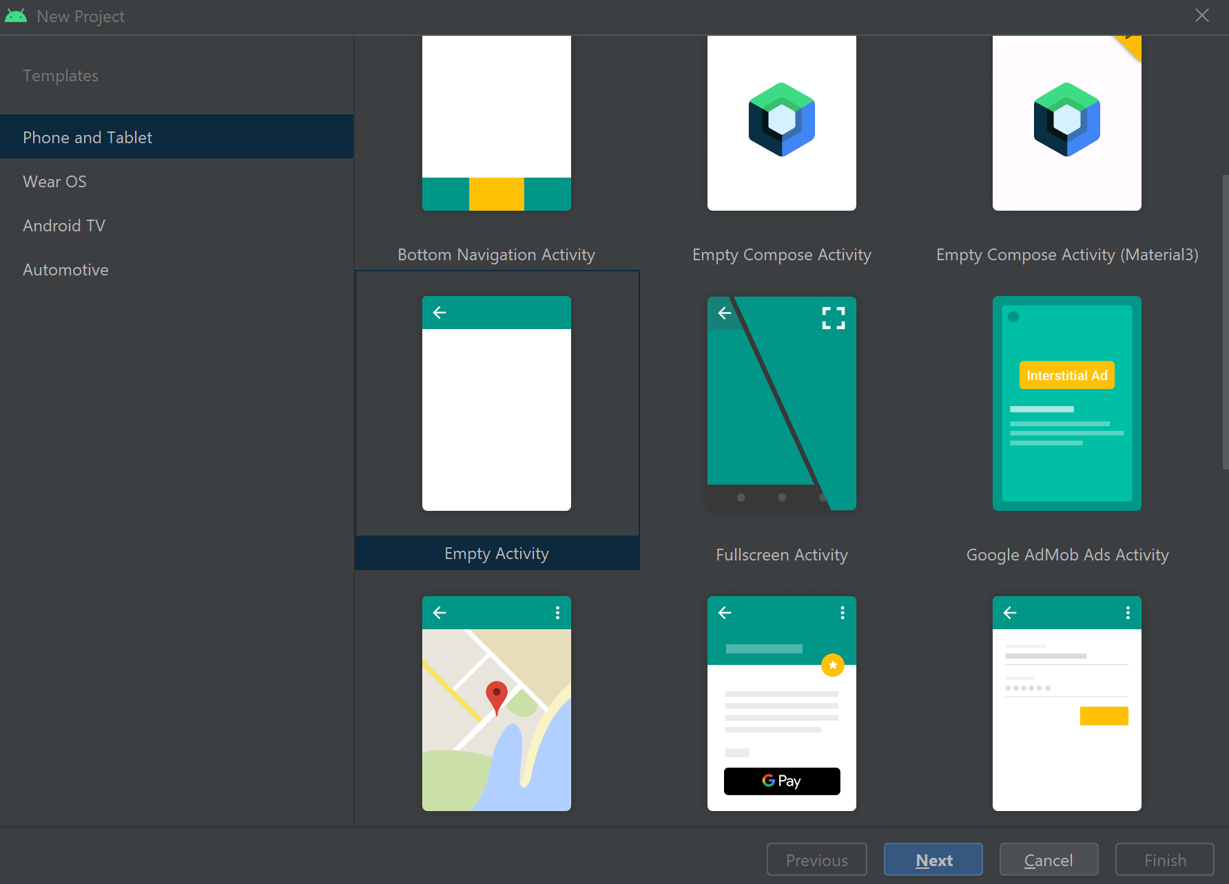
Task: Open the Android TV templates category
Action: pos(64,225)
